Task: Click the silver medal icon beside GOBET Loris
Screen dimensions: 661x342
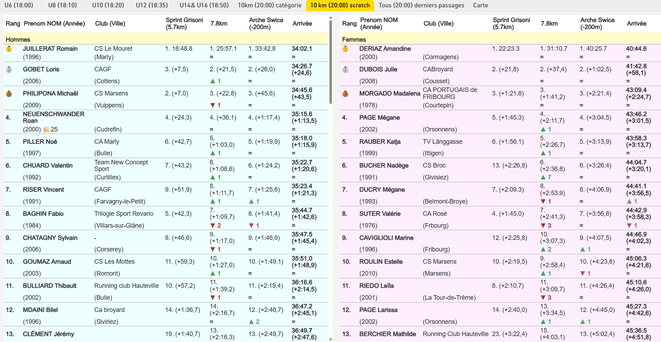Action: pyautogui.click(x=9, y=70)
